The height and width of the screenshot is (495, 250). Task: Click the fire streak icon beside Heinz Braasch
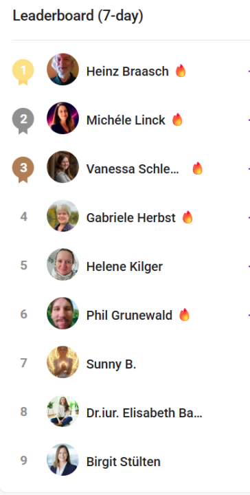pos(181,71)
